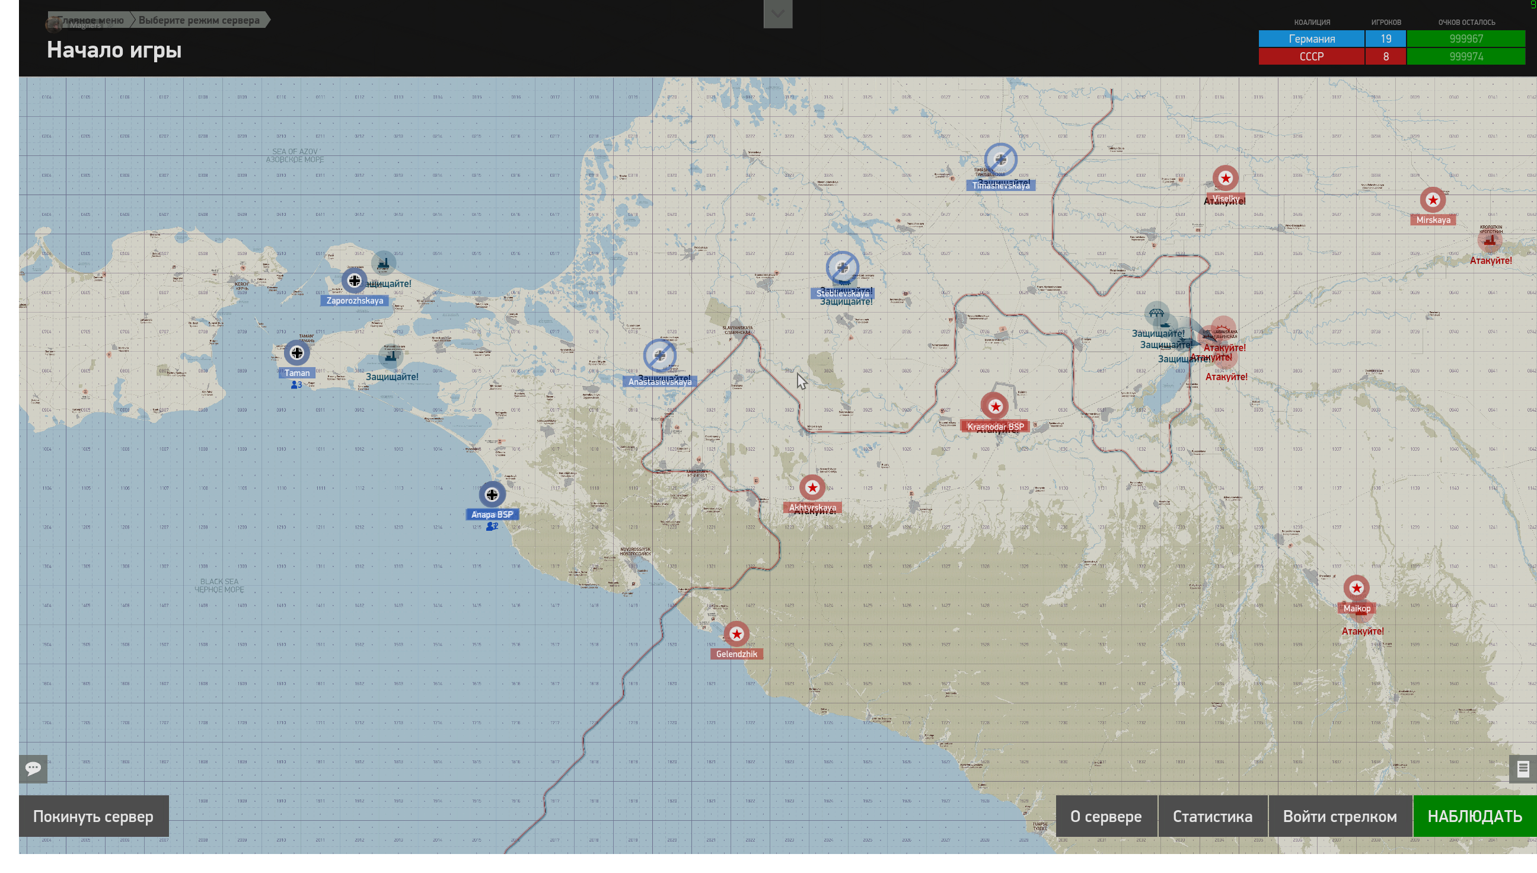Select the Mirskaya red star airfield
Viewport: 1537px width, 873px height.
[1433, 200]
